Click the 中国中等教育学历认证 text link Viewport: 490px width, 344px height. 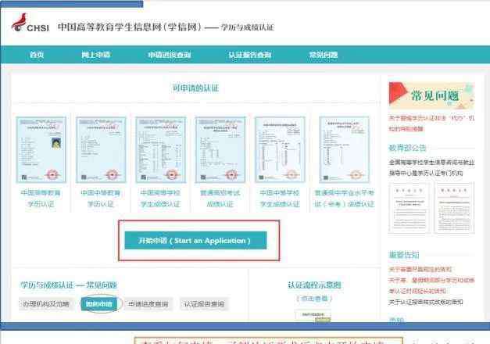pyautogui.click(x=101, y=199)
